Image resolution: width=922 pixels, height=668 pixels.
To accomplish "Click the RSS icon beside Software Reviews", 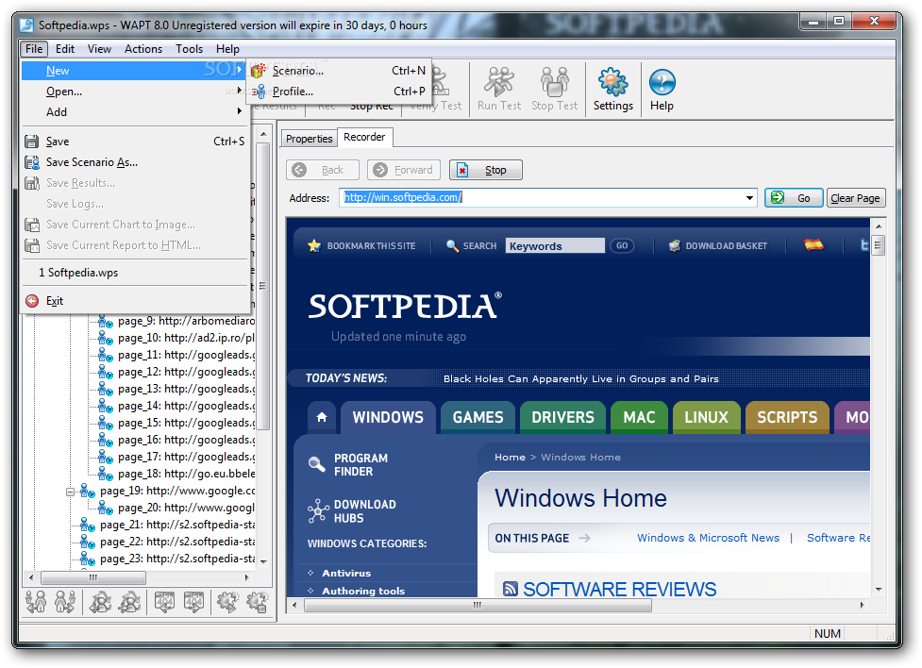I will pyautogui.click(x=511, y=589).
